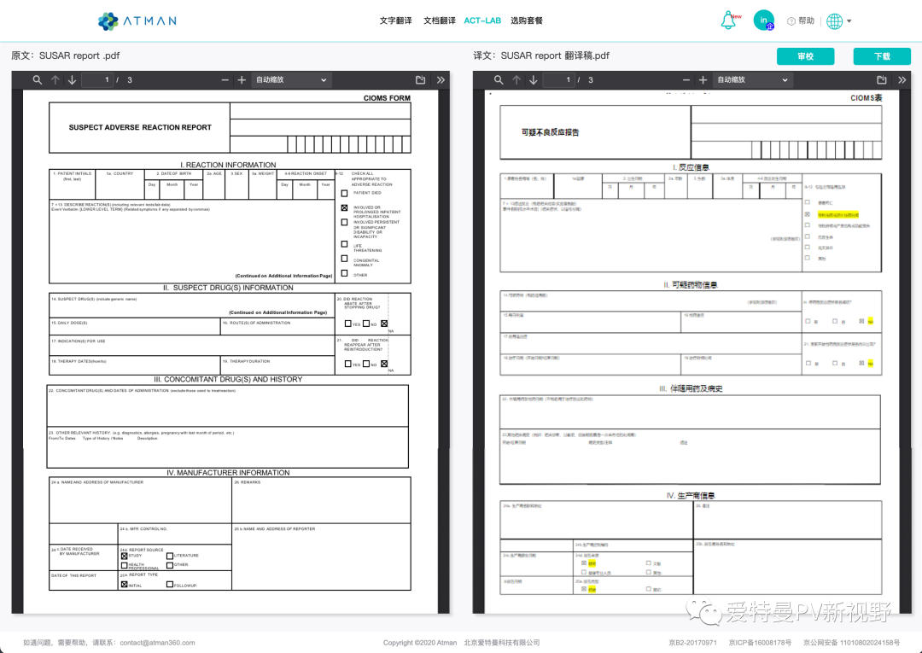Click the 审校 review button
This screenshot has height=653, width=922.
pyautogui.click(x=805, y=55)
